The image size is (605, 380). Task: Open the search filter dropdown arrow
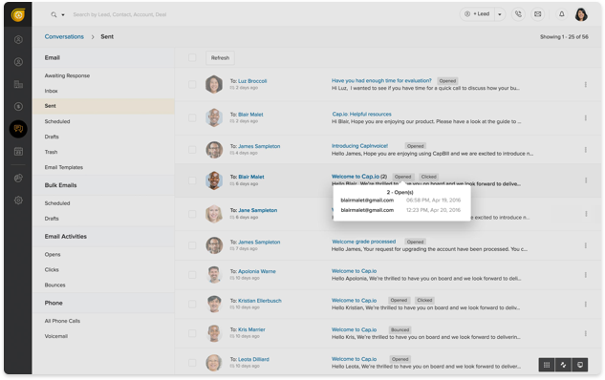pyautogui.click(x=63, y=15)
